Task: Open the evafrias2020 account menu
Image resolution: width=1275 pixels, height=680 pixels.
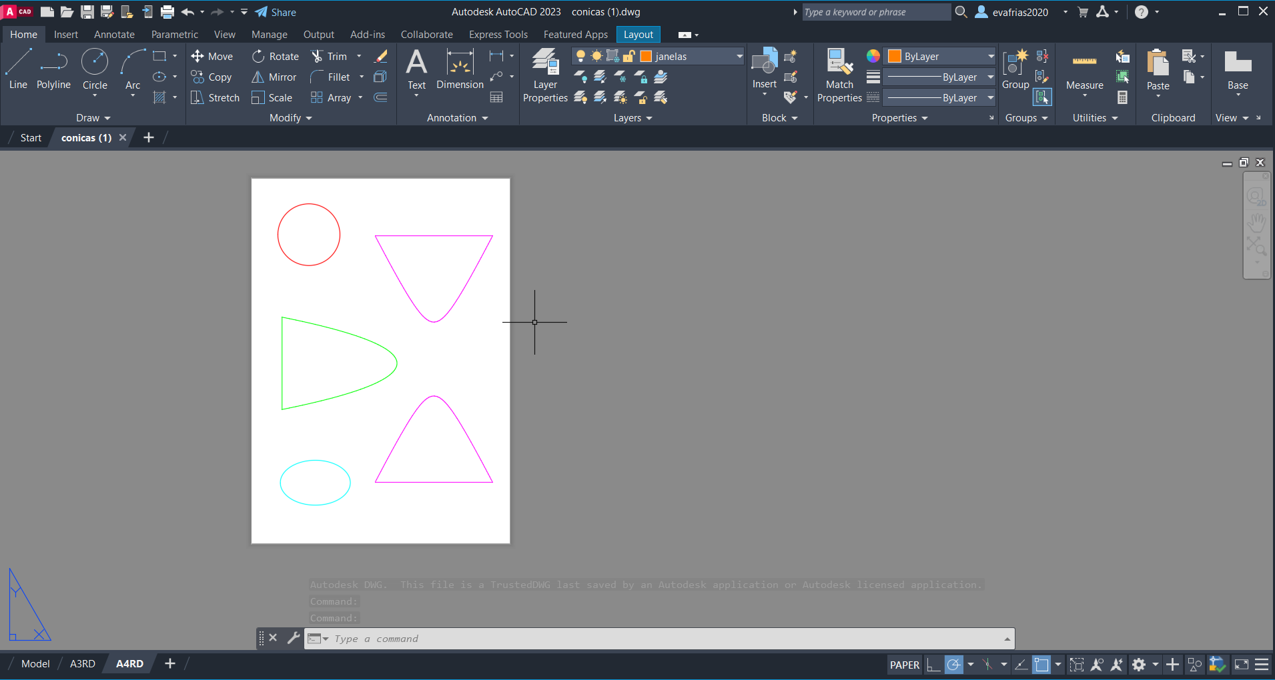Action: click(1020, 12)
